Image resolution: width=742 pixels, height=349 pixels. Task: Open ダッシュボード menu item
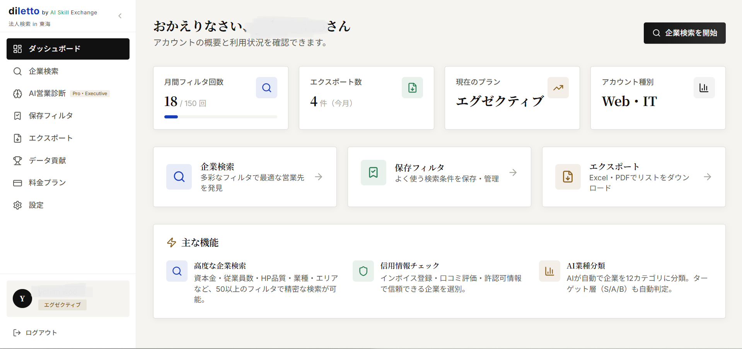click(x=68, y=49)
